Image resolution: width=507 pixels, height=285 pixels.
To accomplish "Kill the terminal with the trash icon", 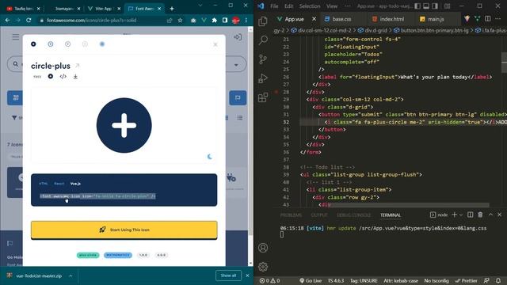I will 480,215.
